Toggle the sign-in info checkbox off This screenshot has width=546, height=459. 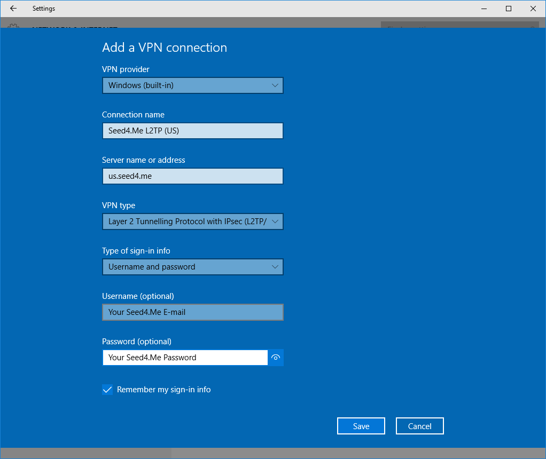(107, 390)
